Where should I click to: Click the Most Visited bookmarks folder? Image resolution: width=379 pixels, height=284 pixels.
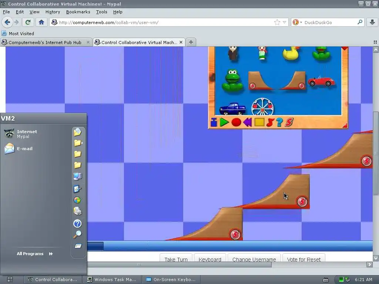(x=18, y=34)
